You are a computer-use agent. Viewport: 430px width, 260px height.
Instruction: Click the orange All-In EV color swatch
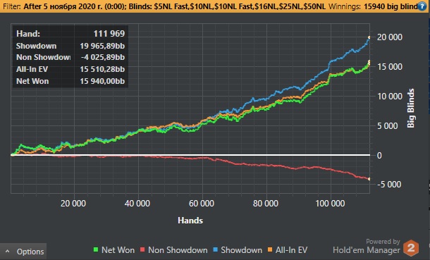pyautogui.click(x=270, y=250)
